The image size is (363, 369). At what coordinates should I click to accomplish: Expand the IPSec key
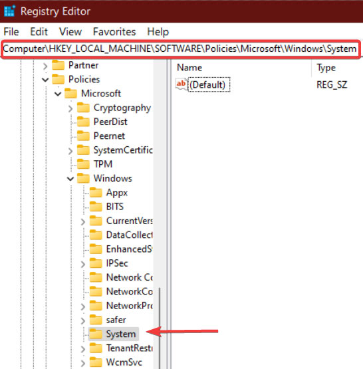tap(83, 264)
